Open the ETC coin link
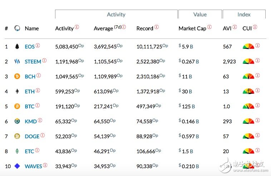 (x=29, y=151)
